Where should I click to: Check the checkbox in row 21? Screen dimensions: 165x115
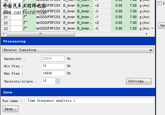click(26, 17)
